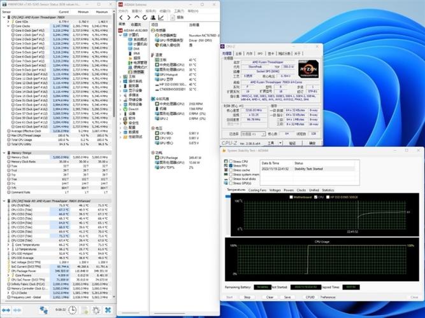Open HWiNFO network computers icon
This screenshot has height=318, width=425.
[43, 310]
